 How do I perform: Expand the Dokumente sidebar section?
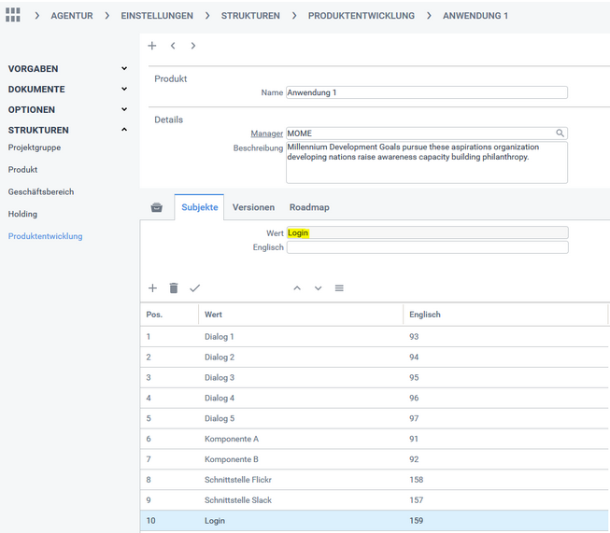124,90
